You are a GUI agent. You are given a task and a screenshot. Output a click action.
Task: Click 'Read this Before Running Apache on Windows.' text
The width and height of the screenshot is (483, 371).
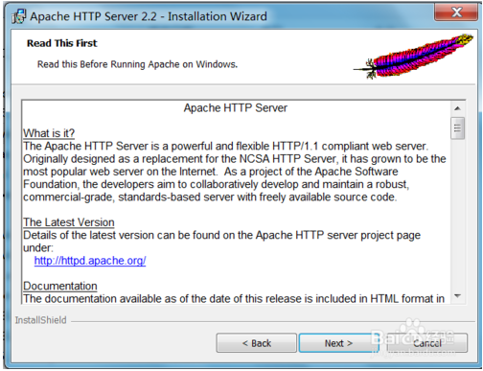pyautogui.click(x=138, y=64)
